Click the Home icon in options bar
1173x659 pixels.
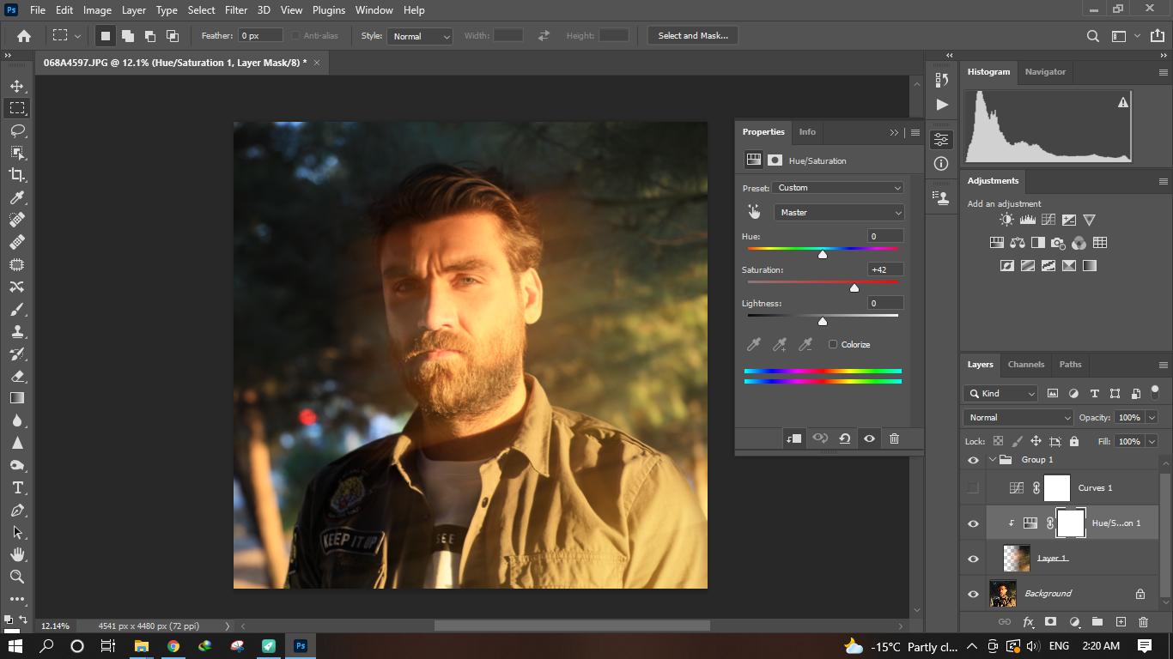tap(24, 36)
